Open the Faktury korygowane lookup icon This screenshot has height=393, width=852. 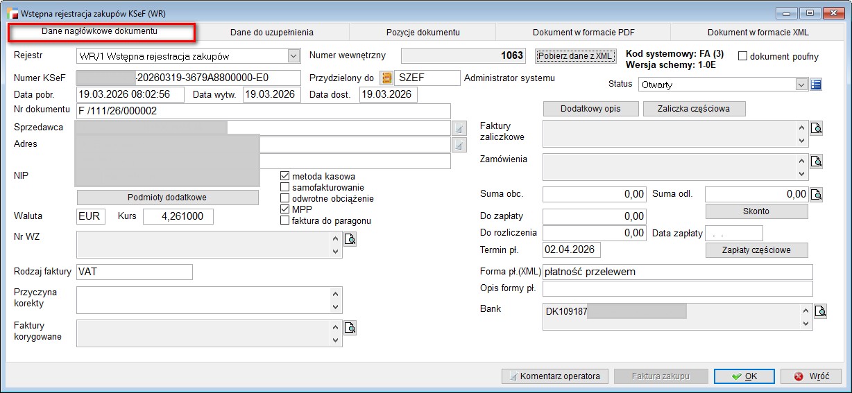(x=350, y=328)
